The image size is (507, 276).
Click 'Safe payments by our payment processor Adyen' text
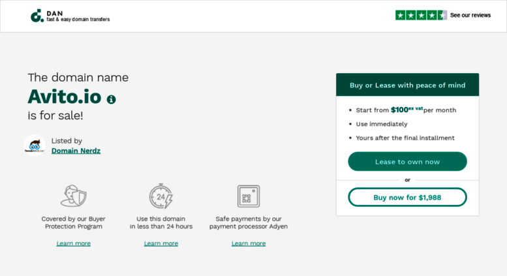tap(249, 222)
